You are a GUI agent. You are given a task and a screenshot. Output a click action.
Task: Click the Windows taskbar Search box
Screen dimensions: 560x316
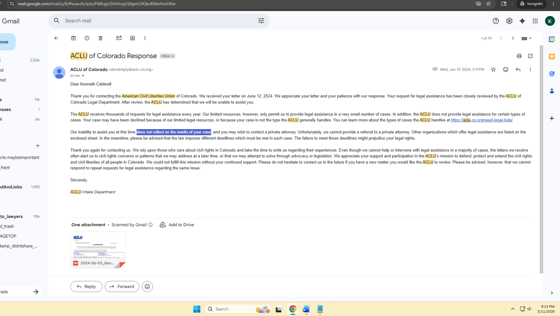point(238,309)
